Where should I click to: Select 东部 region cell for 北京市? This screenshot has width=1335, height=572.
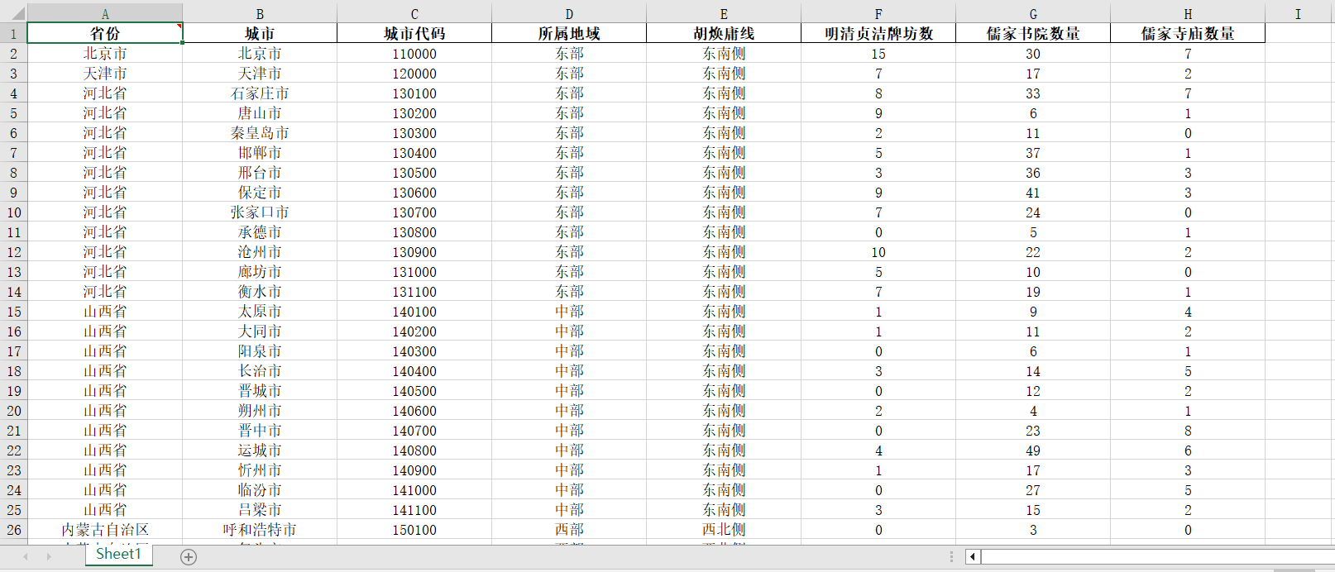(x=569, y=54)
